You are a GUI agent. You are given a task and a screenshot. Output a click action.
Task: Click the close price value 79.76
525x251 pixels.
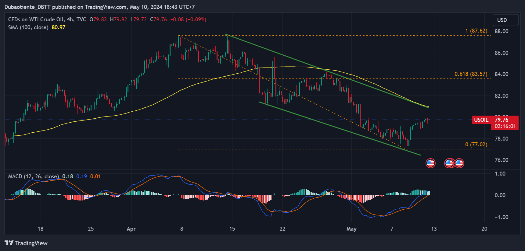point(160,19)
